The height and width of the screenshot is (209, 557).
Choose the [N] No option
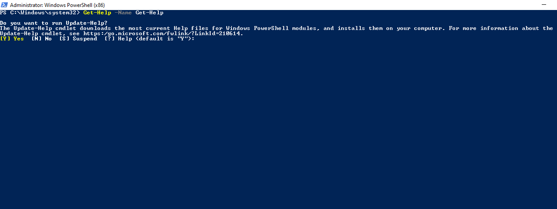click(42, 39)
